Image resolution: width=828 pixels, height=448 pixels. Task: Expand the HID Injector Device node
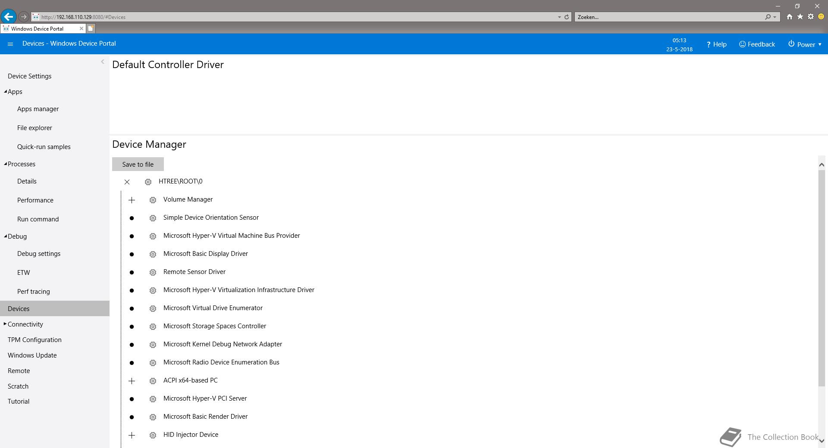pos(132,435)
